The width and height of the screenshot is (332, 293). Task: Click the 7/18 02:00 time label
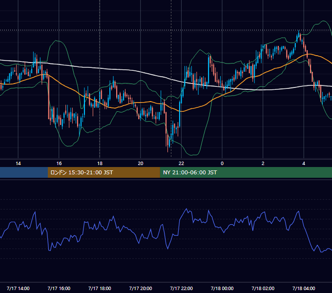(x=263, y=288)
